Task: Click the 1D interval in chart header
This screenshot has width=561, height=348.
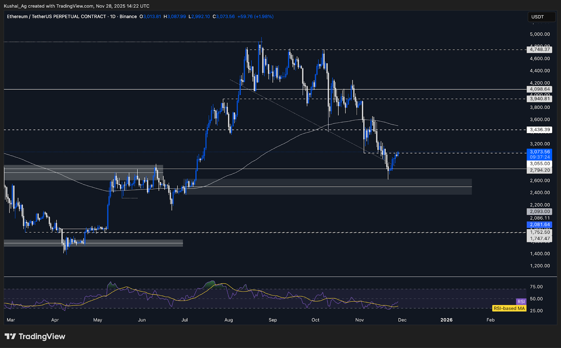Action: tap(113, 16)
